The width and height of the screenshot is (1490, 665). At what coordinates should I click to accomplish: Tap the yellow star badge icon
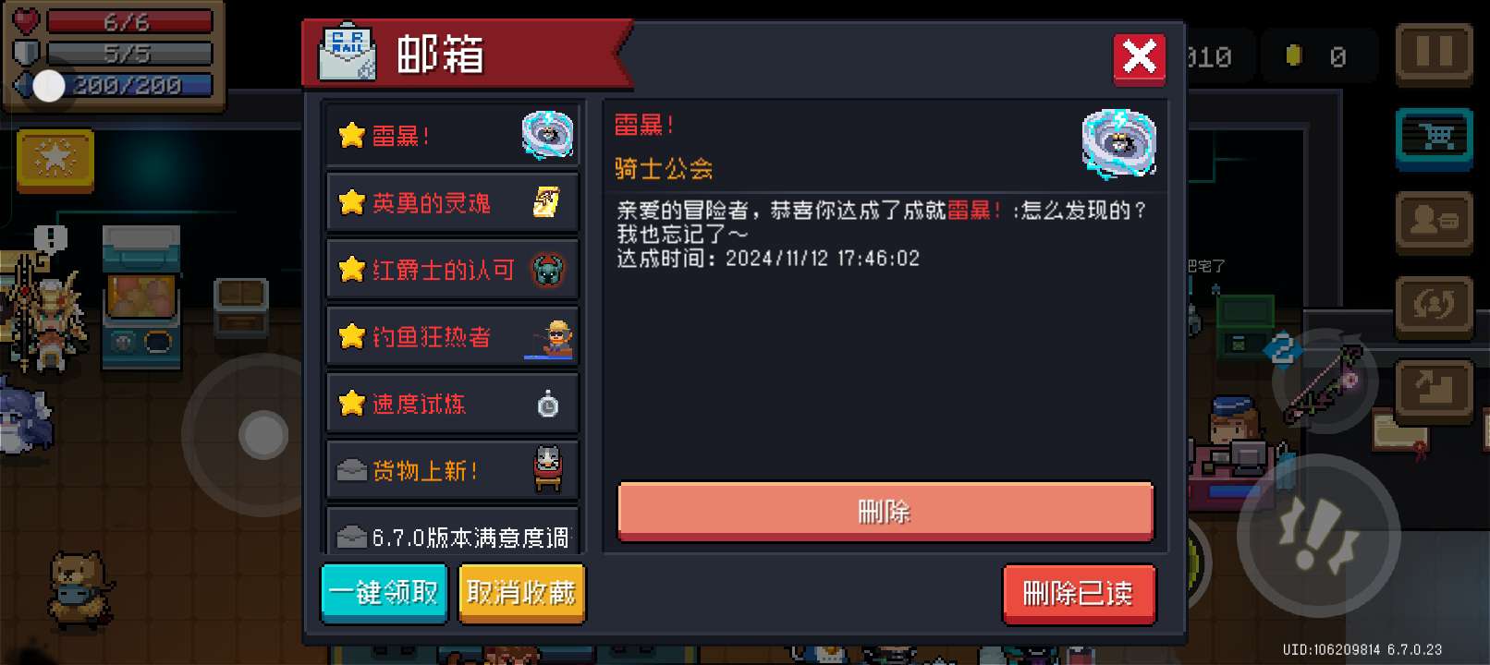[55, 160]
